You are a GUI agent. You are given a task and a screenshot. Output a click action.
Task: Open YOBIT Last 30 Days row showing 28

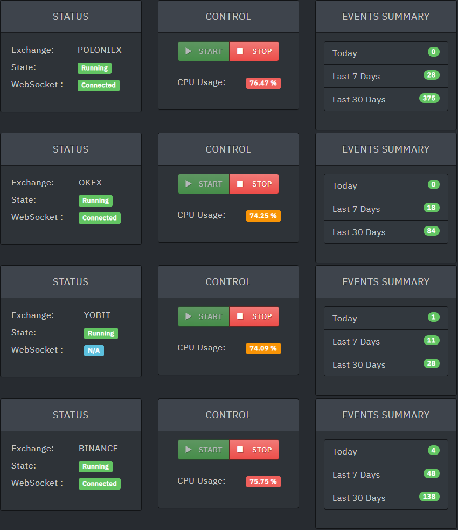click(386, 364)
